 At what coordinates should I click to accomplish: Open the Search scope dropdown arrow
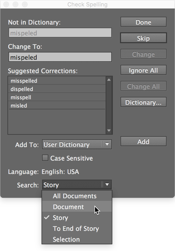click(107, 185)
